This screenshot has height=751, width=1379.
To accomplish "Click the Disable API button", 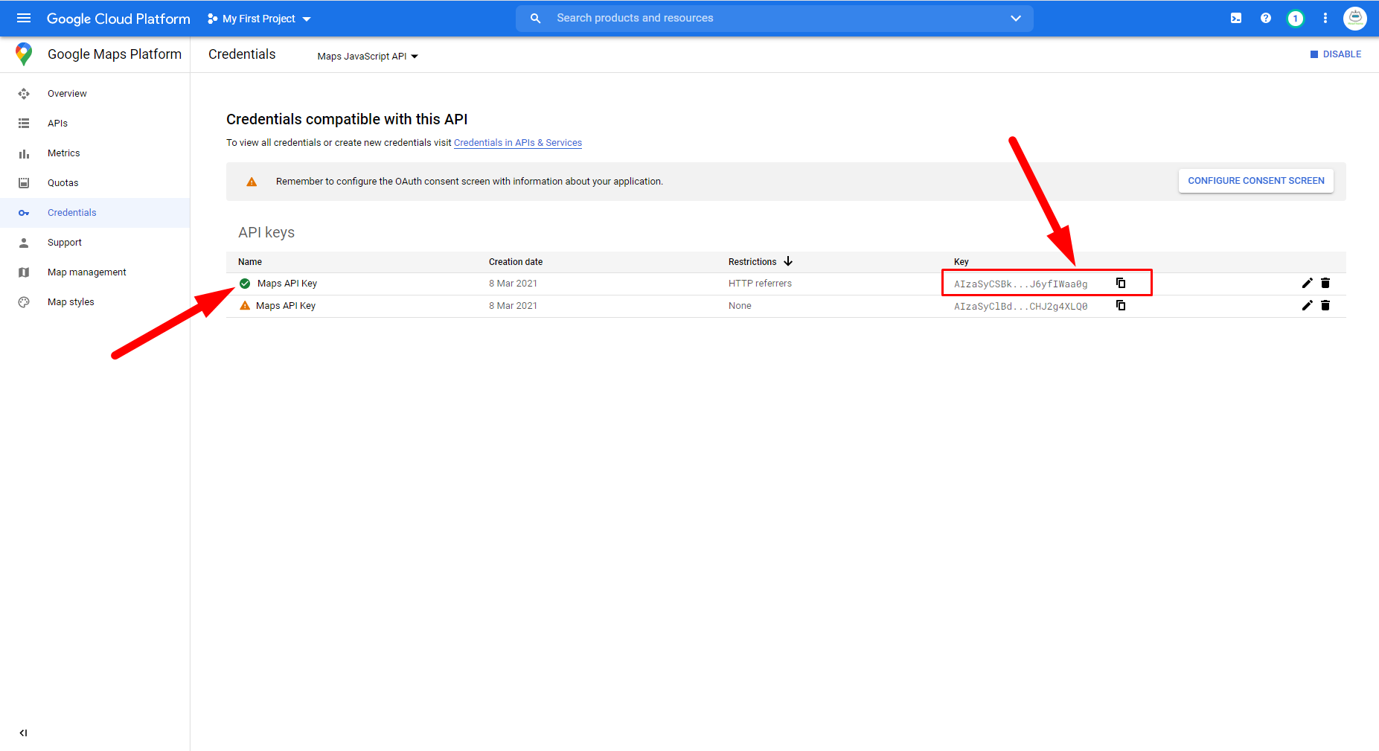I will click(1336, 54).
